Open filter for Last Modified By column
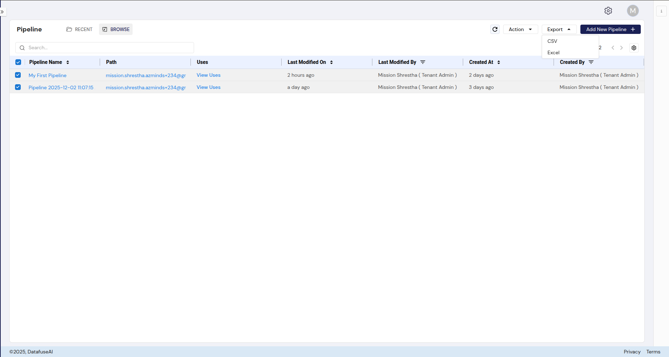 click(x=423, y=62)
